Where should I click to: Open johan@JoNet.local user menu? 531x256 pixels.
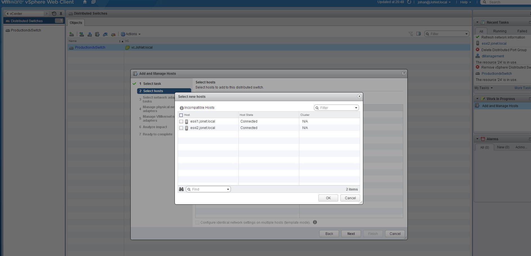[434, 2]
